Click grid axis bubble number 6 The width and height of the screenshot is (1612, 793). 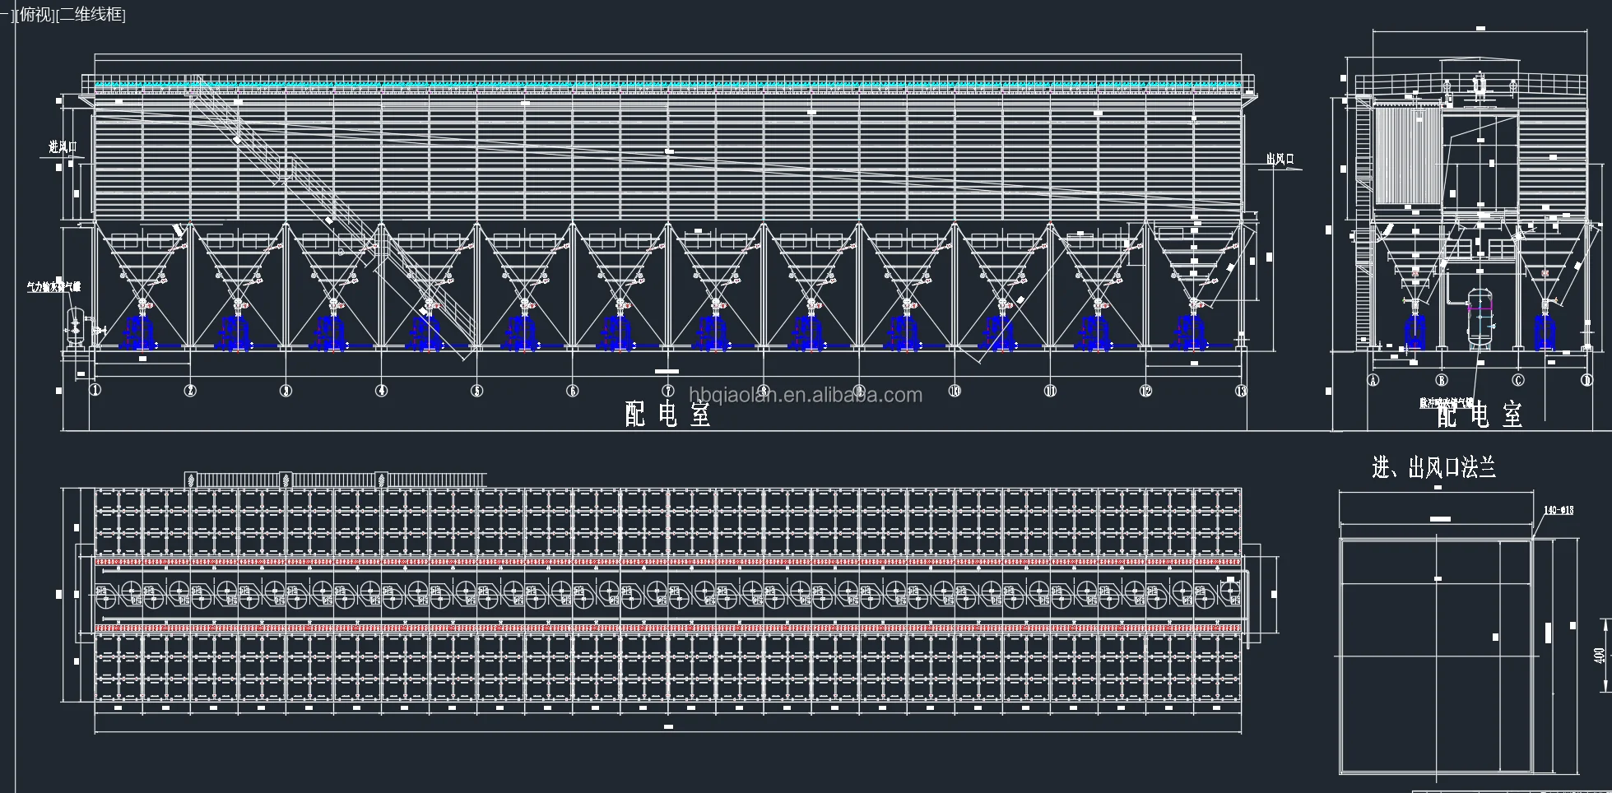(x=573, y=391)
